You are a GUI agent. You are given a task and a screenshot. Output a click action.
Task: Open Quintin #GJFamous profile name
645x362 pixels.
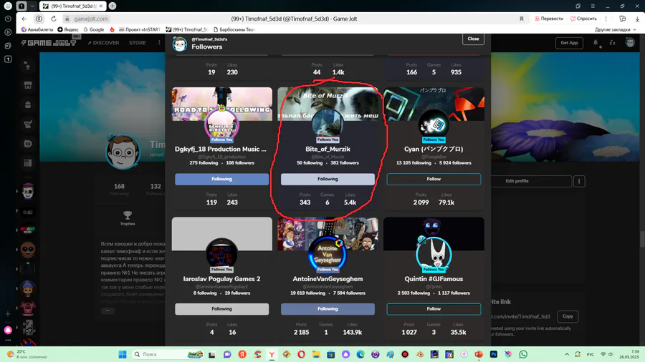[x=434, y=279]
